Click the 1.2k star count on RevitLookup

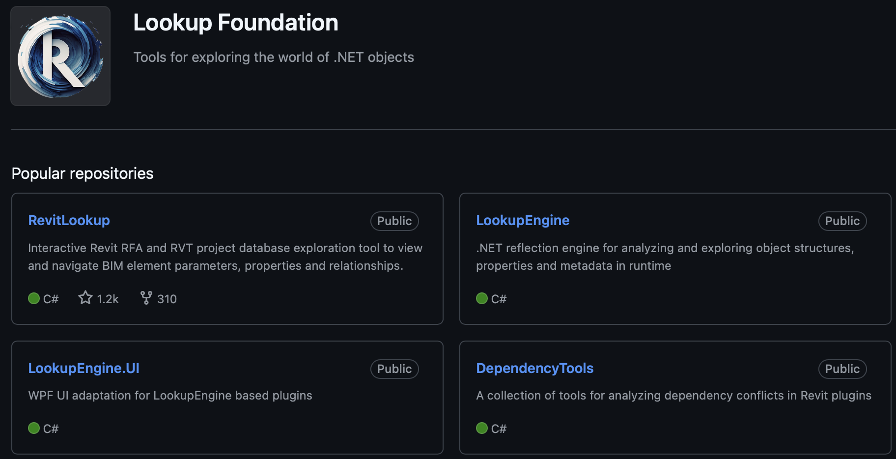pyautogui.click(x=107, y=299)
